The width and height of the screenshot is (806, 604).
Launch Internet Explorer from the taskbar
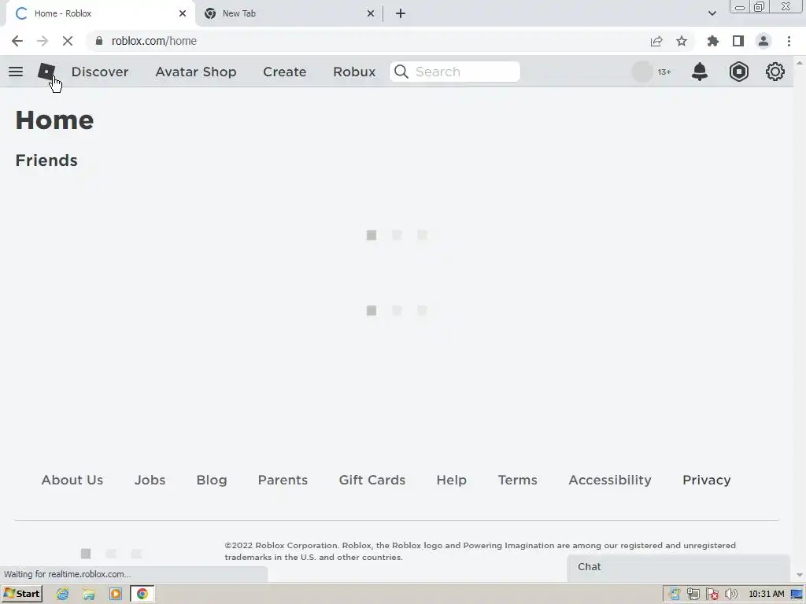(x=63, y=594)
